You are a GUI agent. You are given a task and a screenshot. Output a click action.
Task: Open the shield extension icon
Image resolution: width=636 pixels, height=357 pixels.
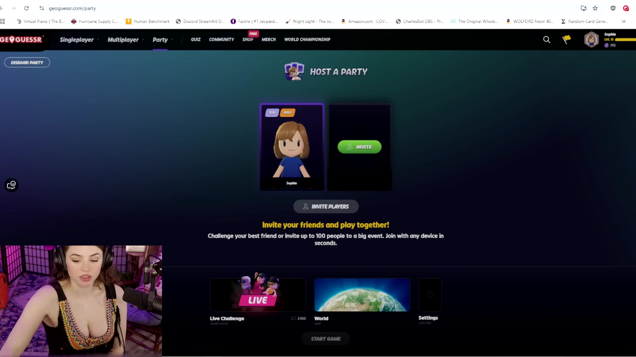(x=613, y=8)
